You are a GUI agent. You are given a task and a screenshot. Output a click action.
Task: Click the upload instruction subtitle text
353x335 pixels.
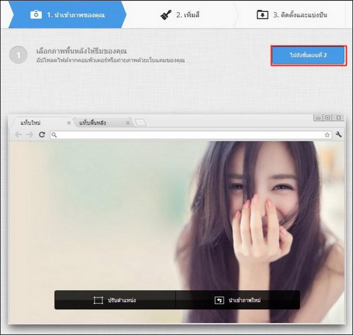[111, 60]
